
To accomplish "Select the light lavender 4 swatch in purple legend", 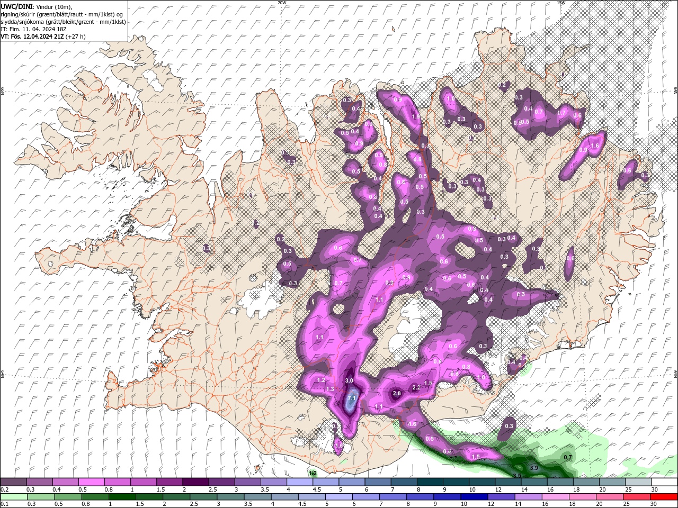I will tap(299, 482).
